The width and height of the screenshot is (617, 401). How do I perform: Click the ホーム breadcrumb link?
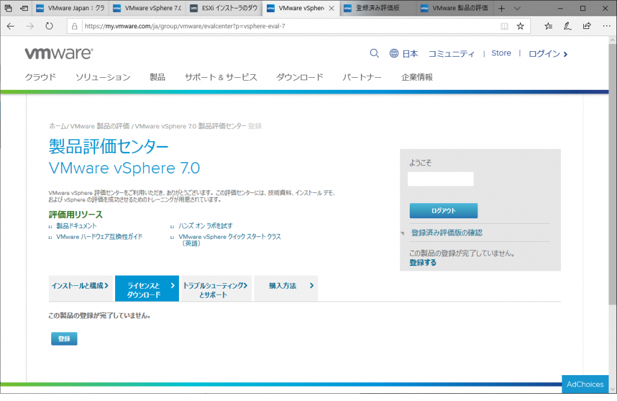point(57,126)
